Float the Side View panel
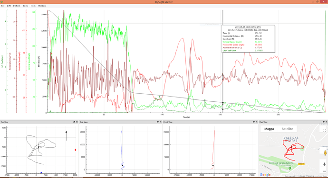Screen dimensions: 328x178 [x=158, y=122]
